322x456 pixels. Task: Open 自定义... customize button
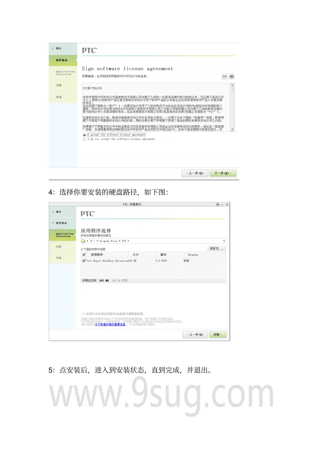217,249
